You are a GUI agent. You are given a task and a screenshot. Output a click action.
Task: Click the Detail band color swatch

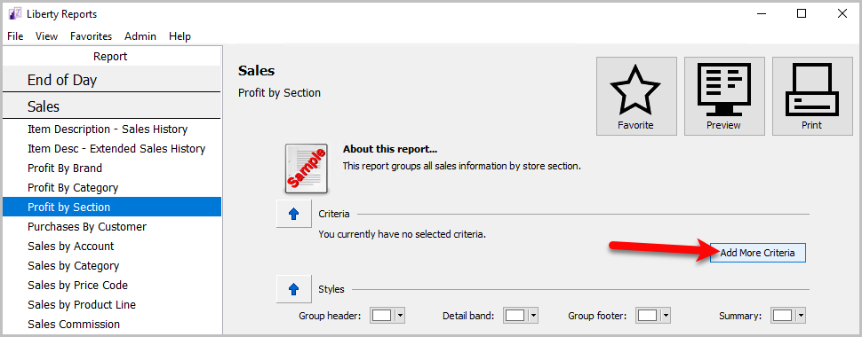(x=515, y=316)
